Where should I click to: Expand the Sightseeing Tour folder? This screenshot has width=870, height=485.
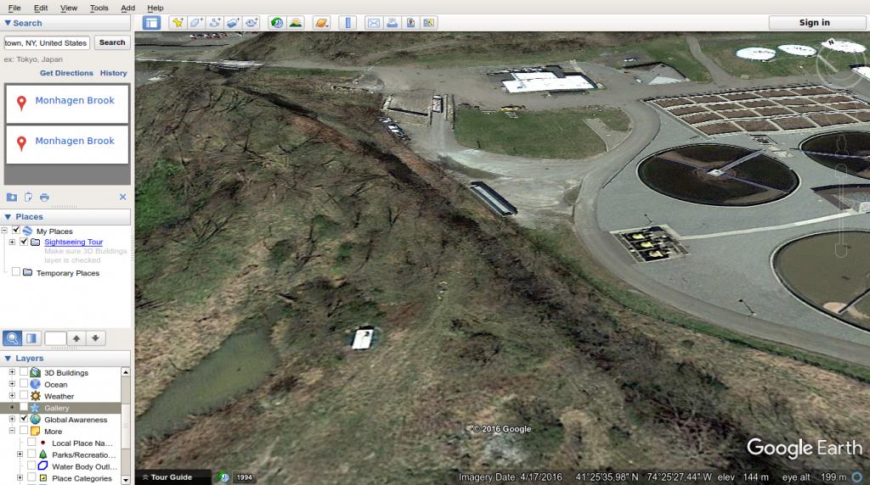tap(12, 242)
